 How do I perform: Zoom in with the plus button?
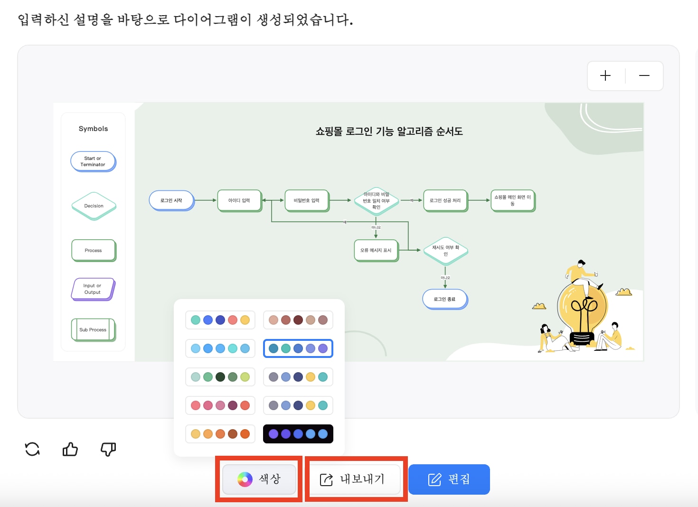[605, 76]
